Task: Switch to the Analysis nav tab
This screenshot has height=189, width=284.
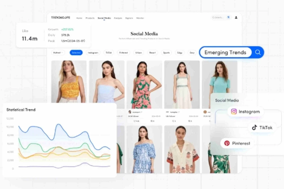Action: point(118,18)
